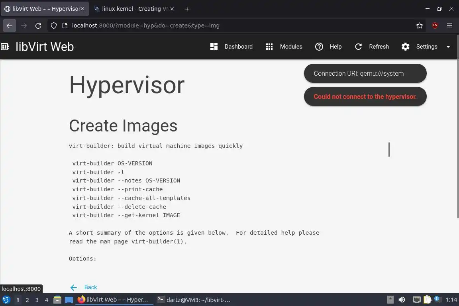Click the show desktop taskbar icon
459x306 pixels.
pos(69,300)
